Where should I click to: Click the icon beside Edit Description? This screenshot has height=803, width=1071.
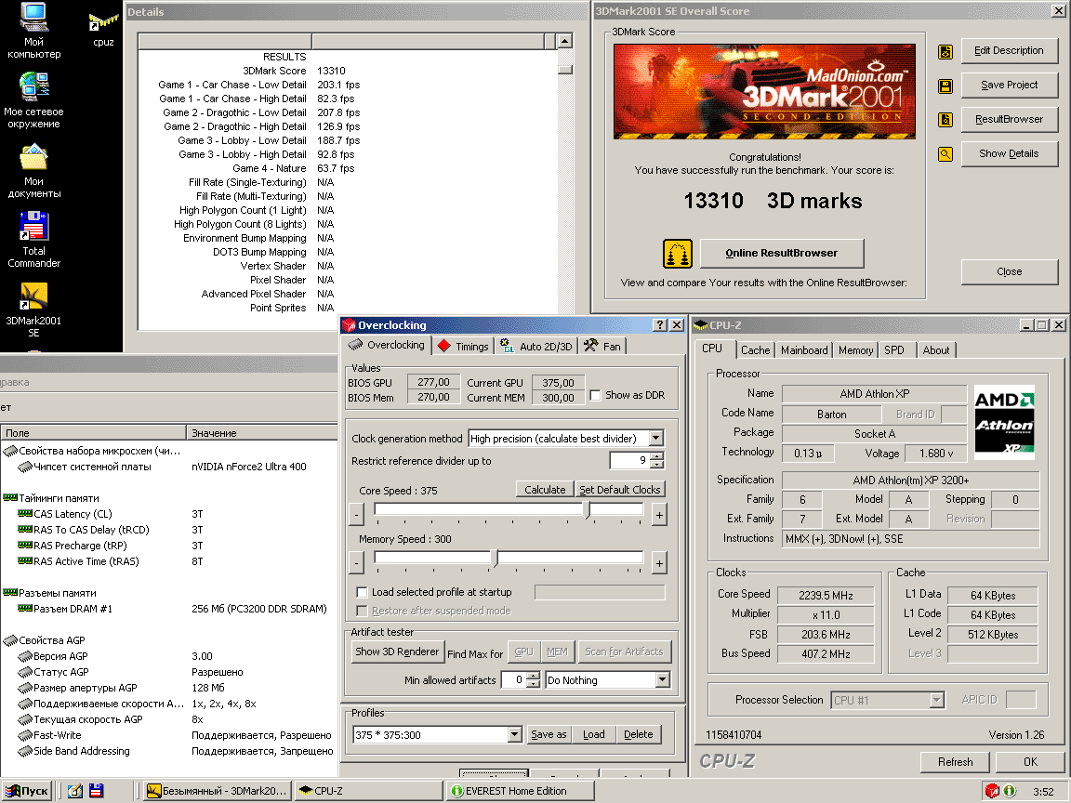point(945,51)
